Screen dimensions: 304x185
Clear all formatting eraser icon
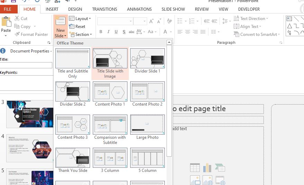coord(169,21)
